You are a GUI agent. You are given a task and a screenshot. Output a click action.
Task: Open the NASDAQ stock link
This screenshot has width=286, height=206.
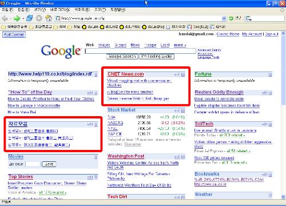(x=116, y=123)
